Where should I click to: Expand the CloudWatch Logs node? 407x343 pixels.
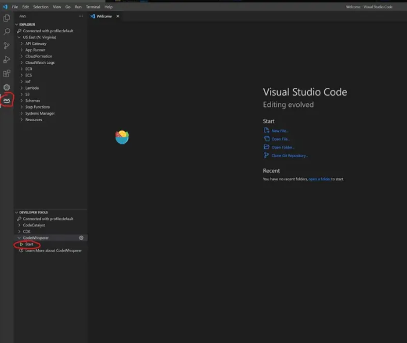(22, 63)
